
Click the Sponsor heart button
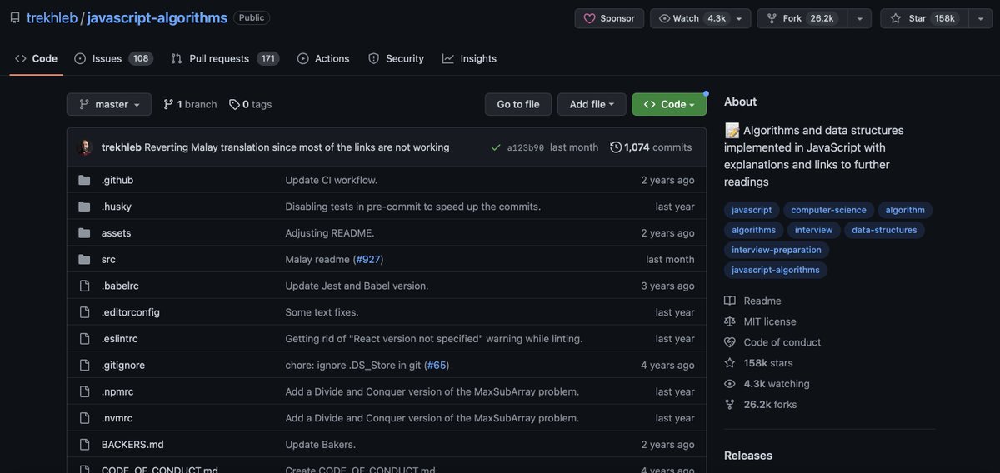tap(609, 18)
